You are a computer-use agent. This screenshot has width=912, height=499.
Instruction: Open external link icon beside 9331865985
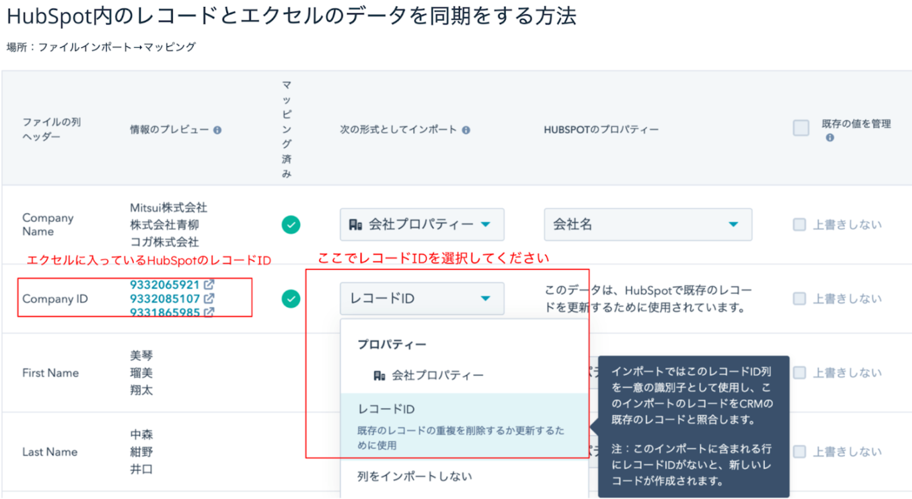coord(209,312)
